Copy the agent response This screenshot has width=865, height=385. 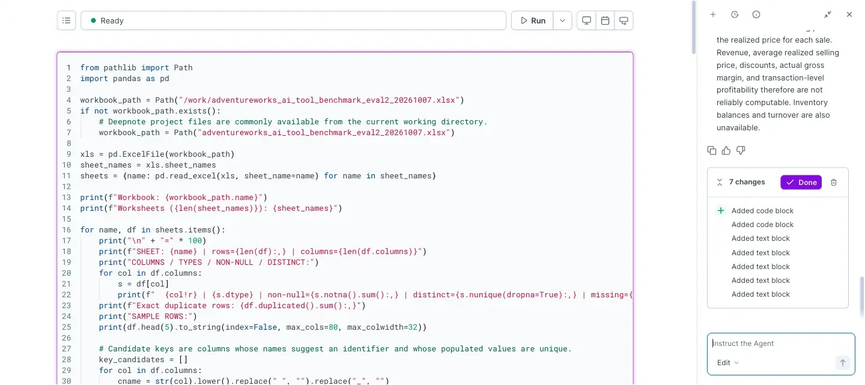tap(712, 150)
